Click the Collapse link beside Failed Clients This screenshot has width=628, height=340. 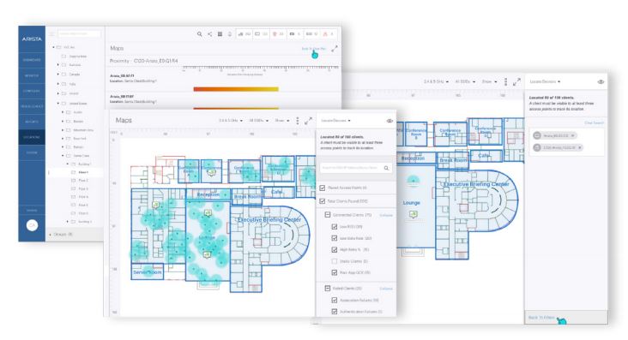coord(386,289)
